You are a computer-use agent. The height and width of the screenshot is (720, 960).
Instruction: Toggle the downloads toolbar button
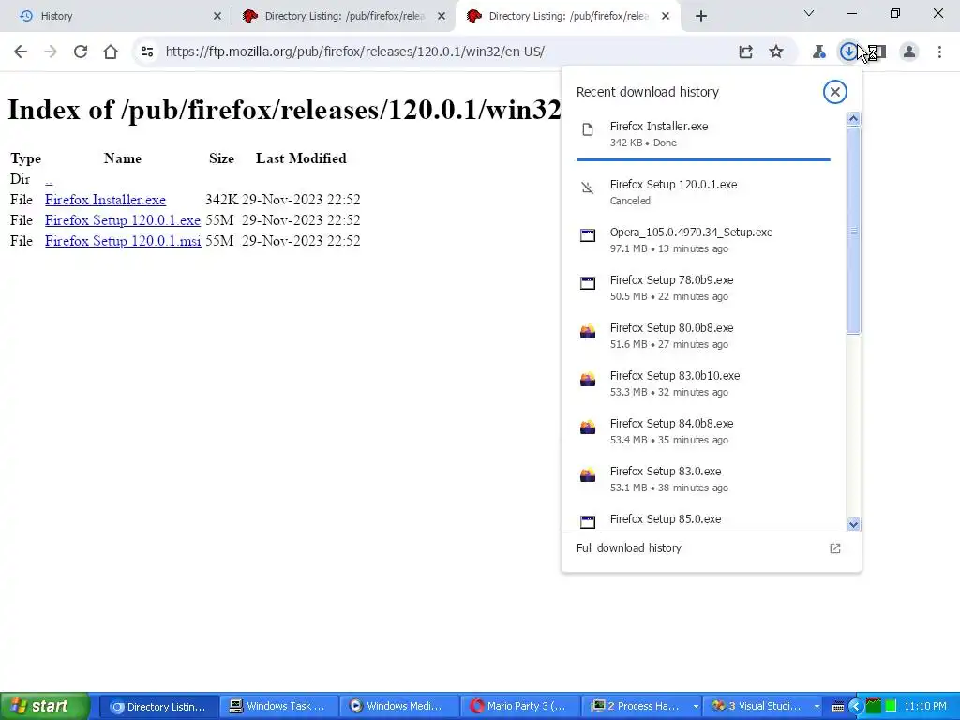[x=848, y=52]
